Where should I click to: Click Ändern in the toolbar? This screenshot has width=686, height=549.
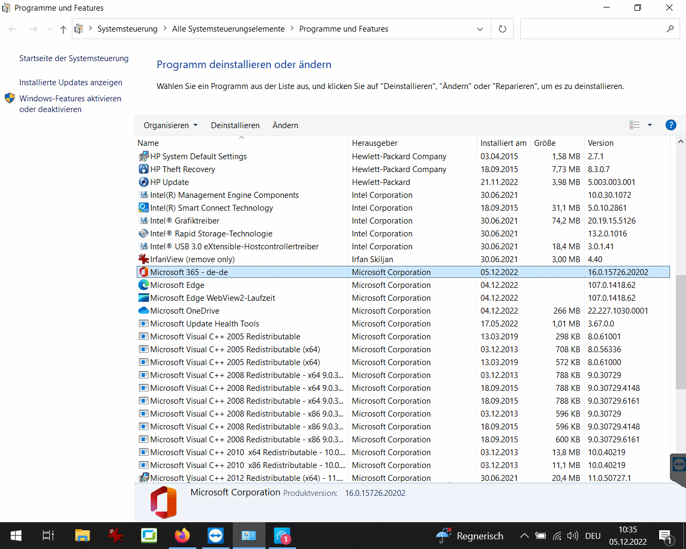[x=285, y=125]
